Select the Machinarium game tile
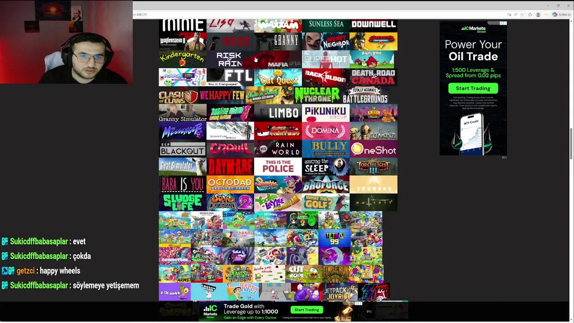The width and height of the screenshot is (574, 323). 373,131
